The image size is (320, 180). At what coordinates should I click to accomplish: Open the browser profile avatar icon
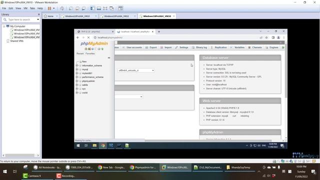click(x=278, y=37)
